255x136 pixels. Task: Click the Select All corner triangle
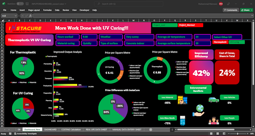(2, 20)
